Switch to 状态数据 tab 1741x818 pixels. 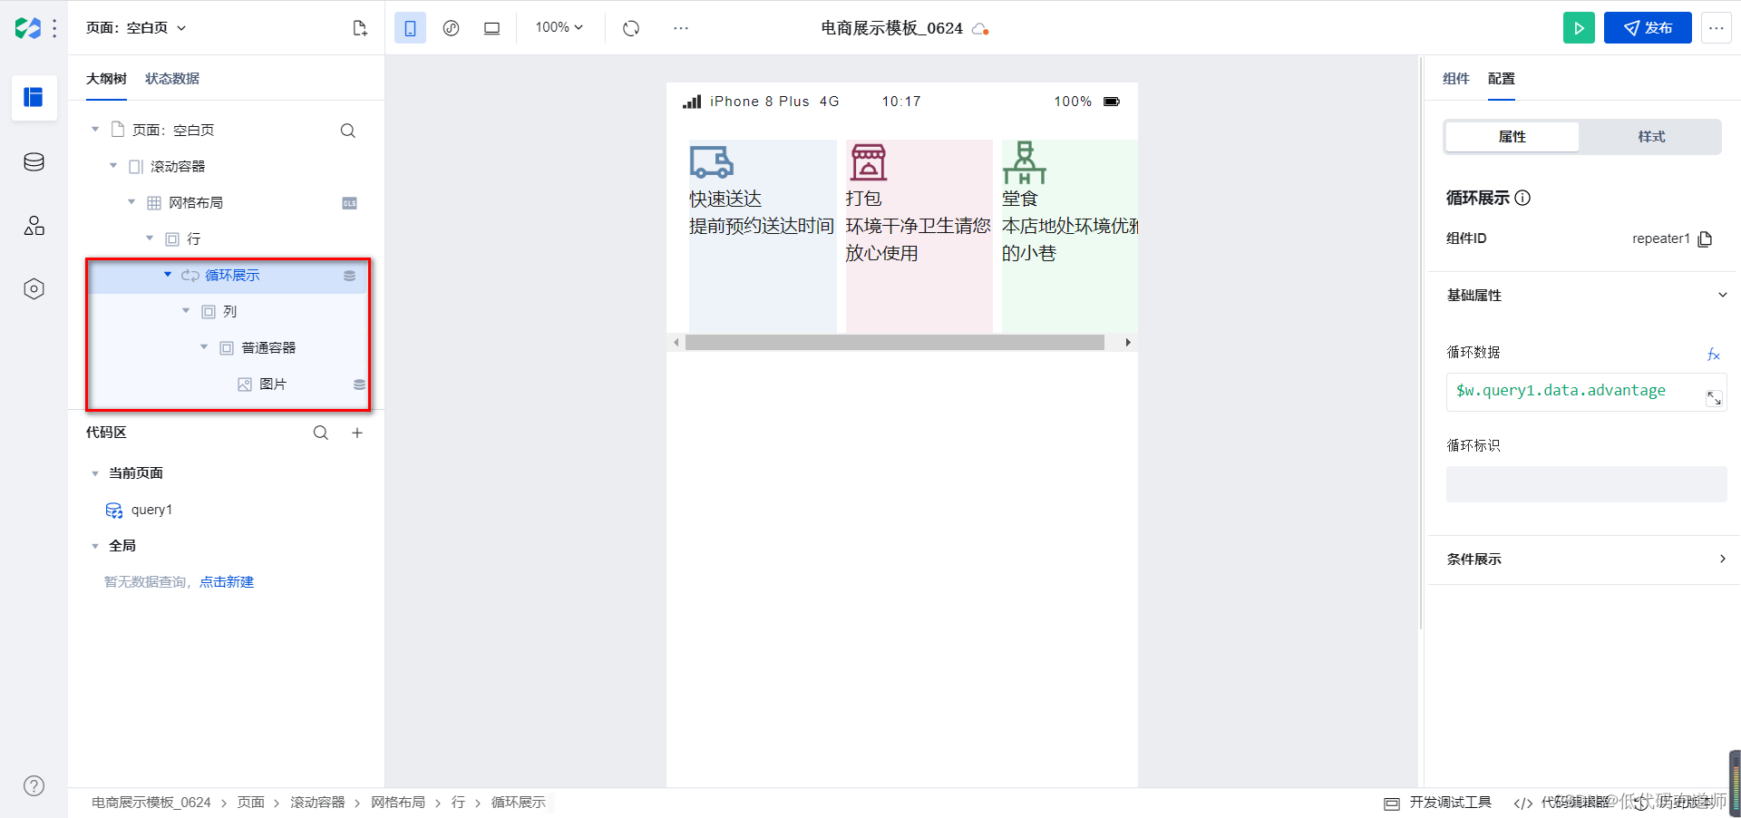pyautogui.click(x=172, y=79)
